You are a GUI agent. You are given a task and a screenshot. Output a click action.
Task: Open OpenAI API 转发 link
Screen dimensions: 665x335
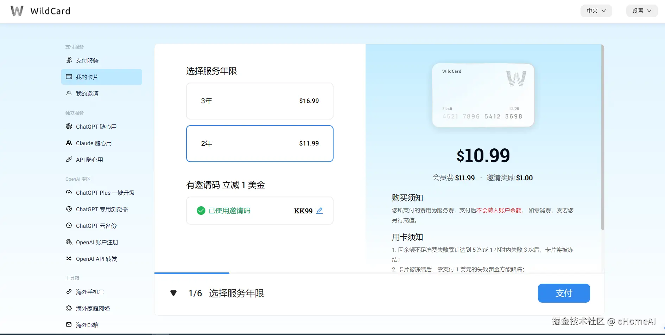[102, 259]
